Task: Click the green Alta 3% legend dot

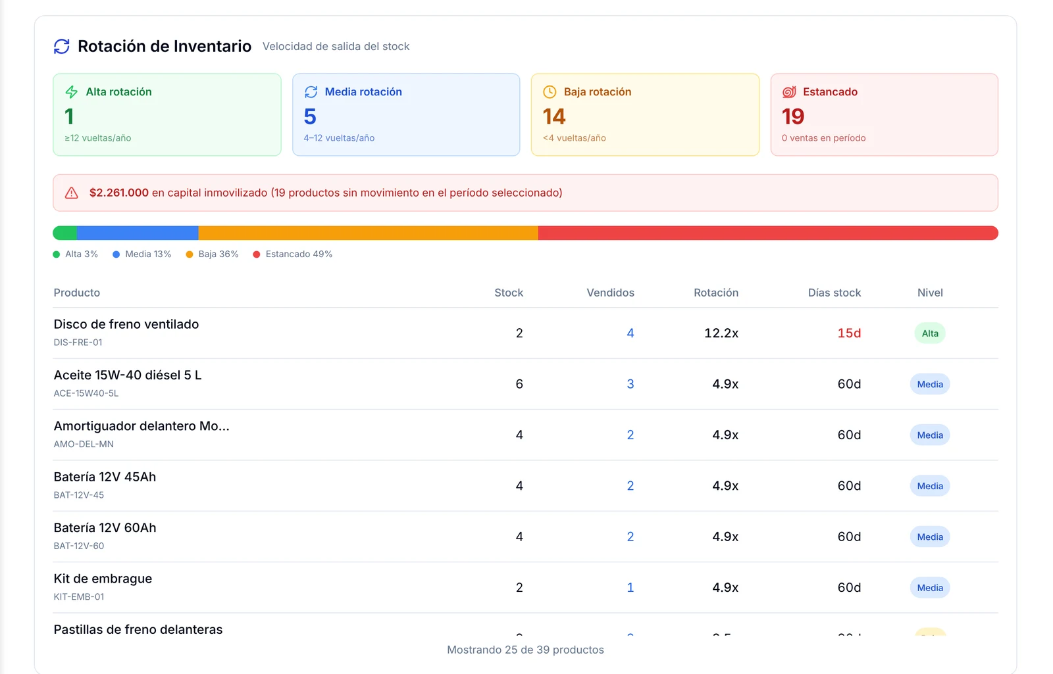Action: 57,254
